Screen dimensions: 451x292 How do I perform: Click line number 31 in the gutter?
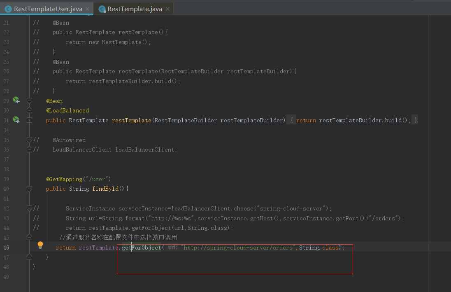[6, 120]
